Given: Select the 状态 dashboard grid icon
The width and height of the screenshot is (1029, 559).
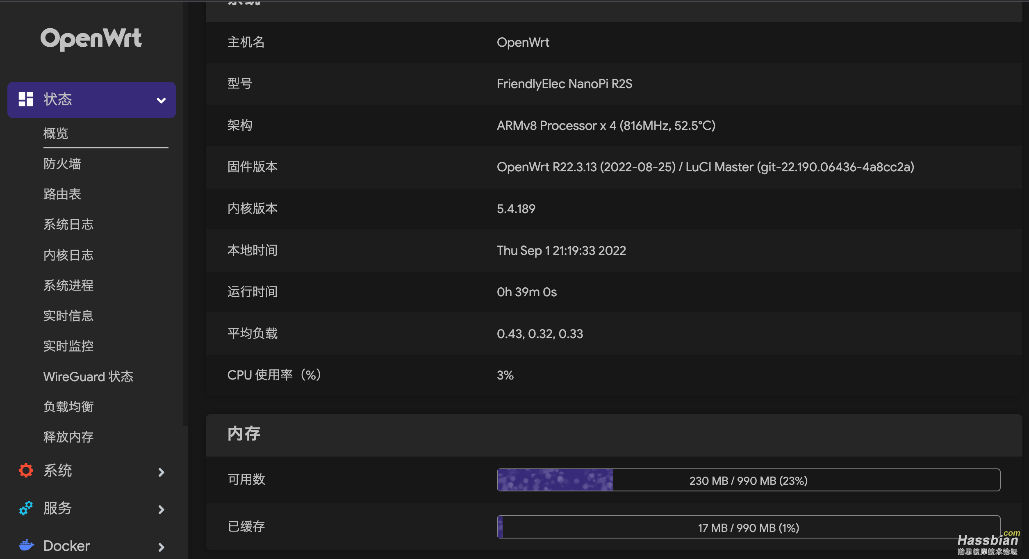Looking at the screenshot, I should pos(26,100).
